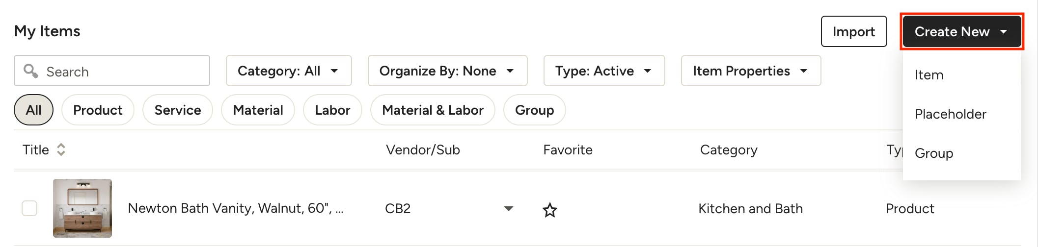Tick the Newton Bath Vanity checkbox

[x=29, y=208]
